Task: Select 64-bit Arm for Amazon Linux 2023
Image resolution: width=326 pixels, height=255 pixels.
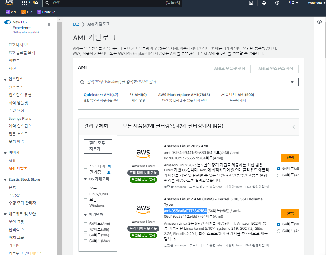Action: [x=279, y=175]
